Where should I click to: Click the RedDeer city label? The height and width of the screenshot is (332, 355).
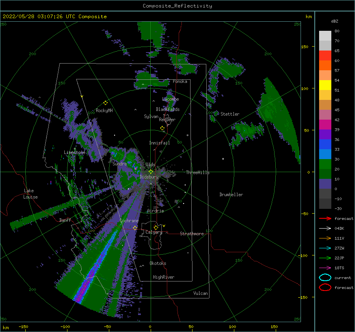pos(167,120)
